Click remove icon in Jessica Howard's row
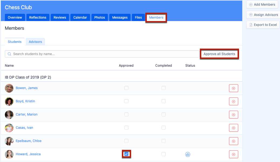 point(233,154)
